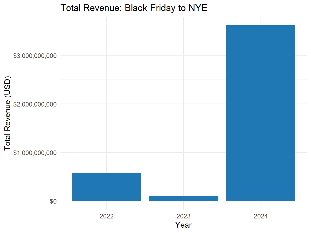Select the 2022 revenue bar

106,187
